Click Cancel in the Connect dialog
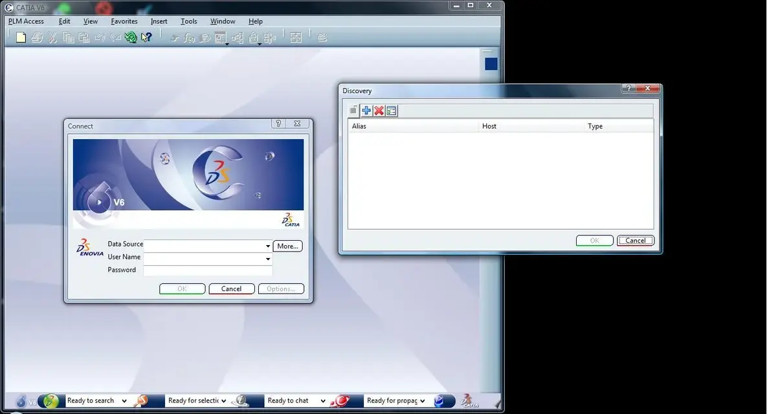 point(231,289)
